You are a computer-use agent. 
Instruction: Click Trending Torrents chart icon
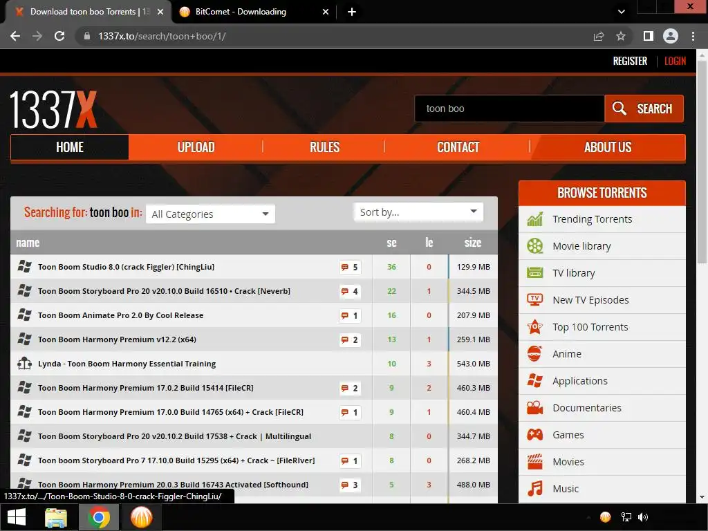pyautogui.click(x=535, y=219)
